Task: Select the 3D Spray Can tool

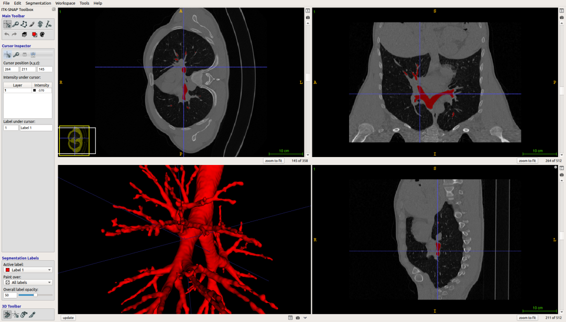Action: (24, 315)
